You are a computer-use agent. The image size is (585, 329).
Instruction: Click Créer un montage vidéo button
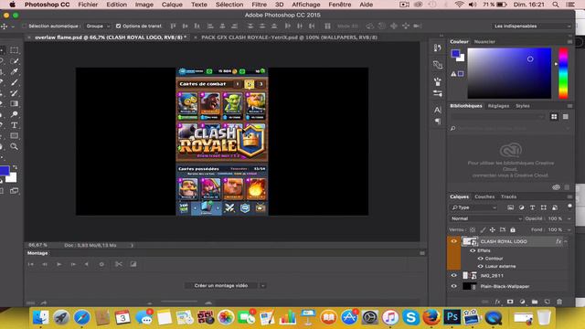221,286
